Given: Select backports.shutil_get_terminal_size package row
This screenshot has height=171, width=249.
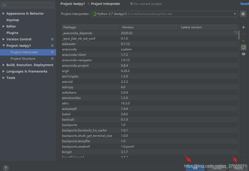Looking at the screenshot, I should pyautogui.click(x=149, y=136).
